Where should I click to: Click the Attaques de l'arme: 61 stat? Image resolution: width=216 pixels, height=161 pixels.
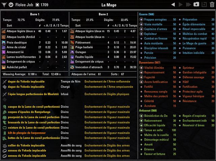tap(86, 74)
